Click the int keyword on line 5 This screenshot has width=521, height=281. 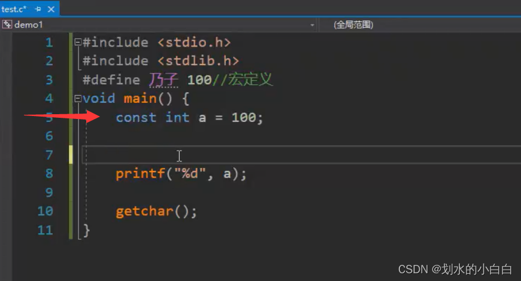point(177,117)
